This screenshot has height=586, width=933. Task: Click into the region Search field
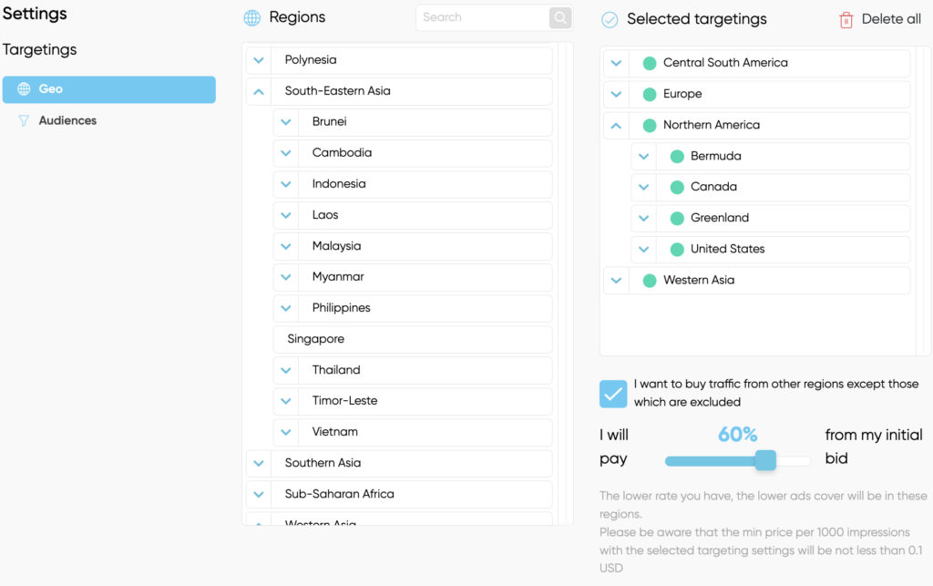coord(483,17)
